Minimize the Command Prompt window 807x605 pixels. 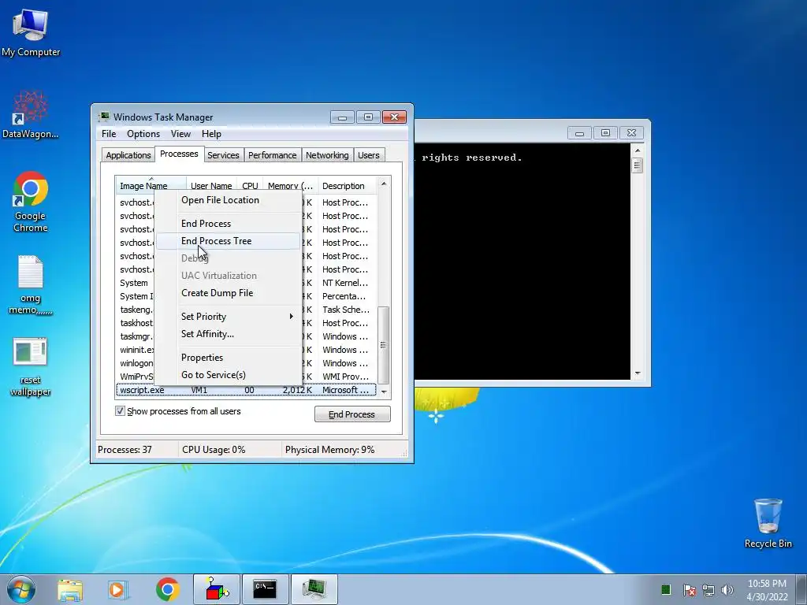(x=579, y=132)
